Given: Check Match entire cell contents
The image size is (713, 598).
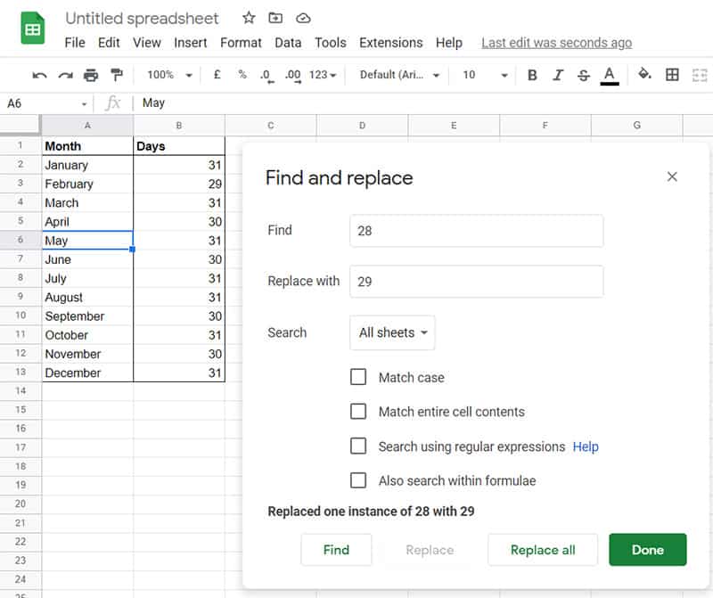Looking at the screenshot, I should 358,412.
